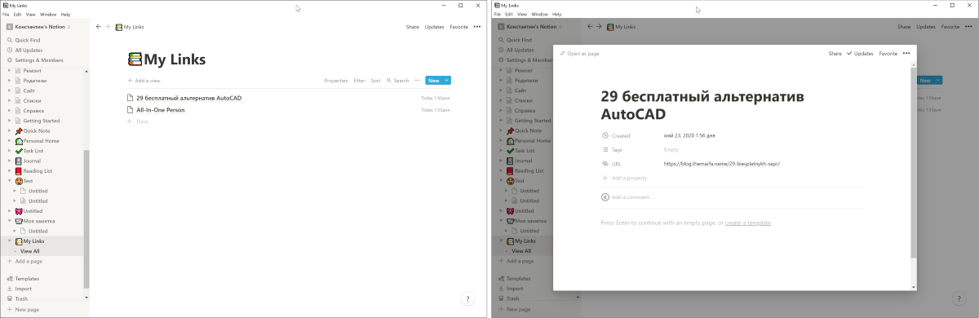Go back with left-arrow in left window
Image resolution: width=979 pixels, height=318 pixels.
coord(99,26)
